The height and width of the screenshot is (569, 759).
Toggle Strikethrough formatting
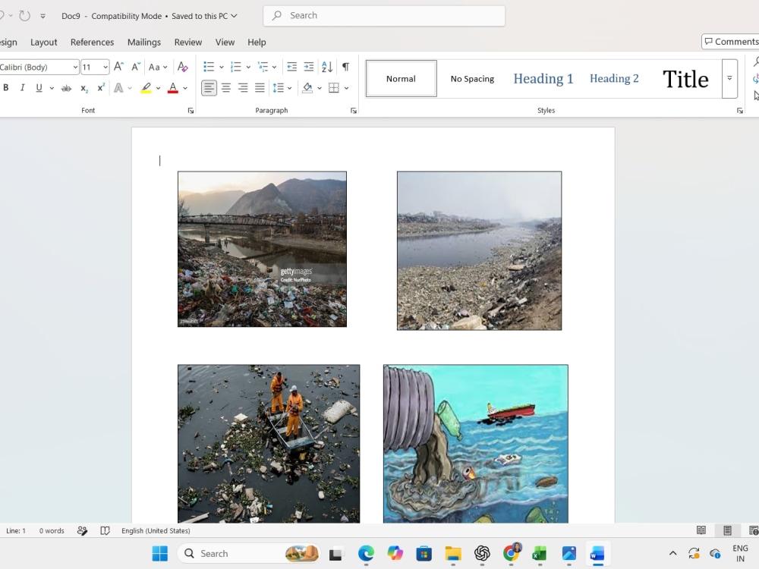[66, 88]
